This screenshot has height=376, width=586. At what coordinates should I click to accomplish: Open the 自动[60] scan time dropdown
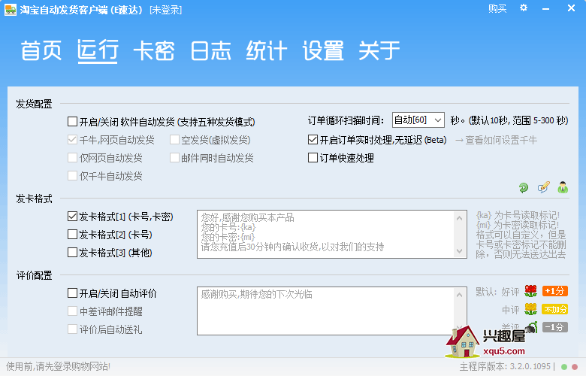[418, 120]
